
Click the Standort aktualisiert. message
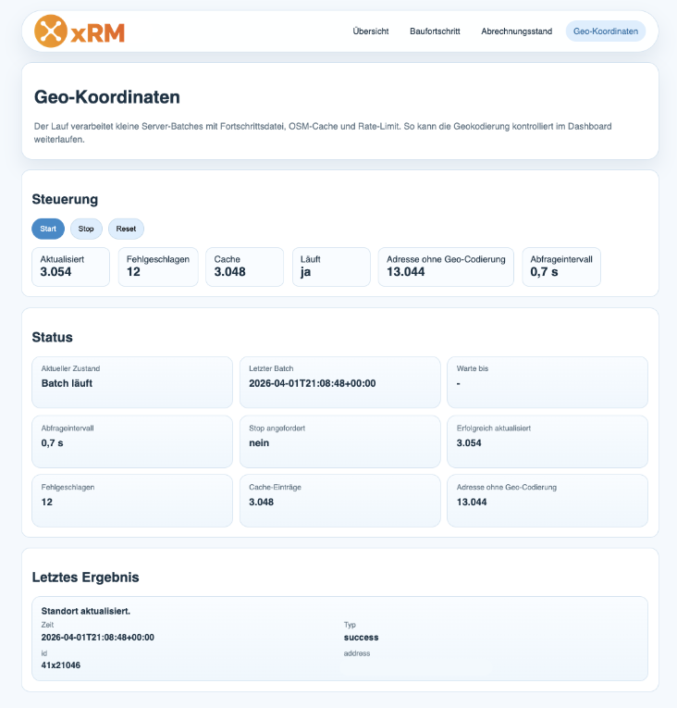[x=86, y=611]
